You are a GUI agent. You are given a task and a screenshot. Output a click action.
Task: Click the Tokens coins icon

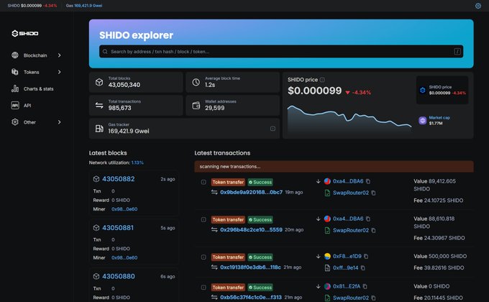15,72
